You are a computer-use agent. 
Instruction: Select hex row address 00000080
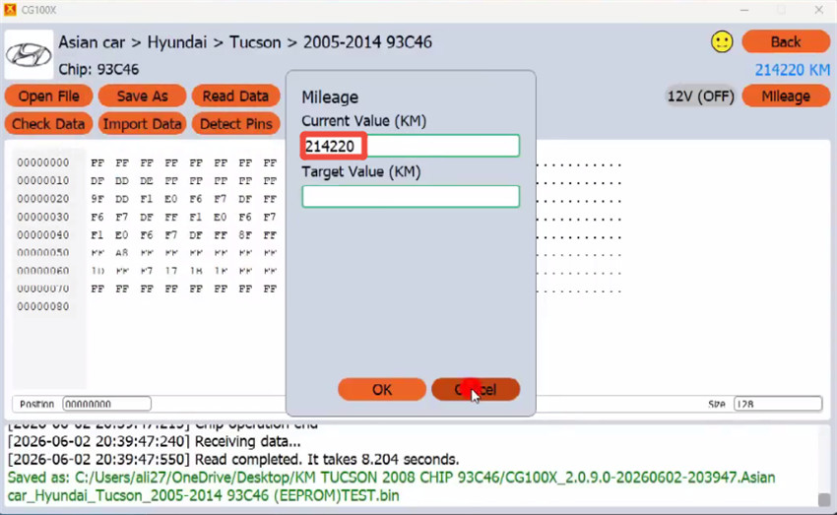click(x=43, y=306)
